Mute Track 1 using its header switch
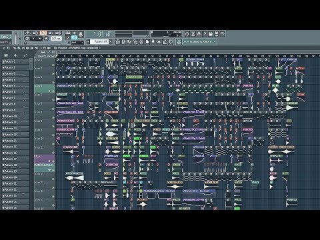The height and width of the screenshot is (240, 320). 53,65
